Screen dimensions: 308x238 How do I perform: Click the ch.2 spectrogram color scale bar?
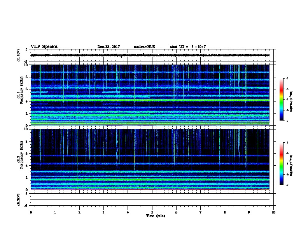[281, 164]
